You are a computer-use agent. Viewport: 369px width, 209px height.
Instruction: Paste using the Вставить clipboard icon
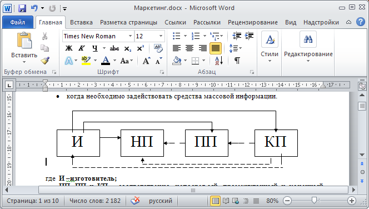point(24,40)
